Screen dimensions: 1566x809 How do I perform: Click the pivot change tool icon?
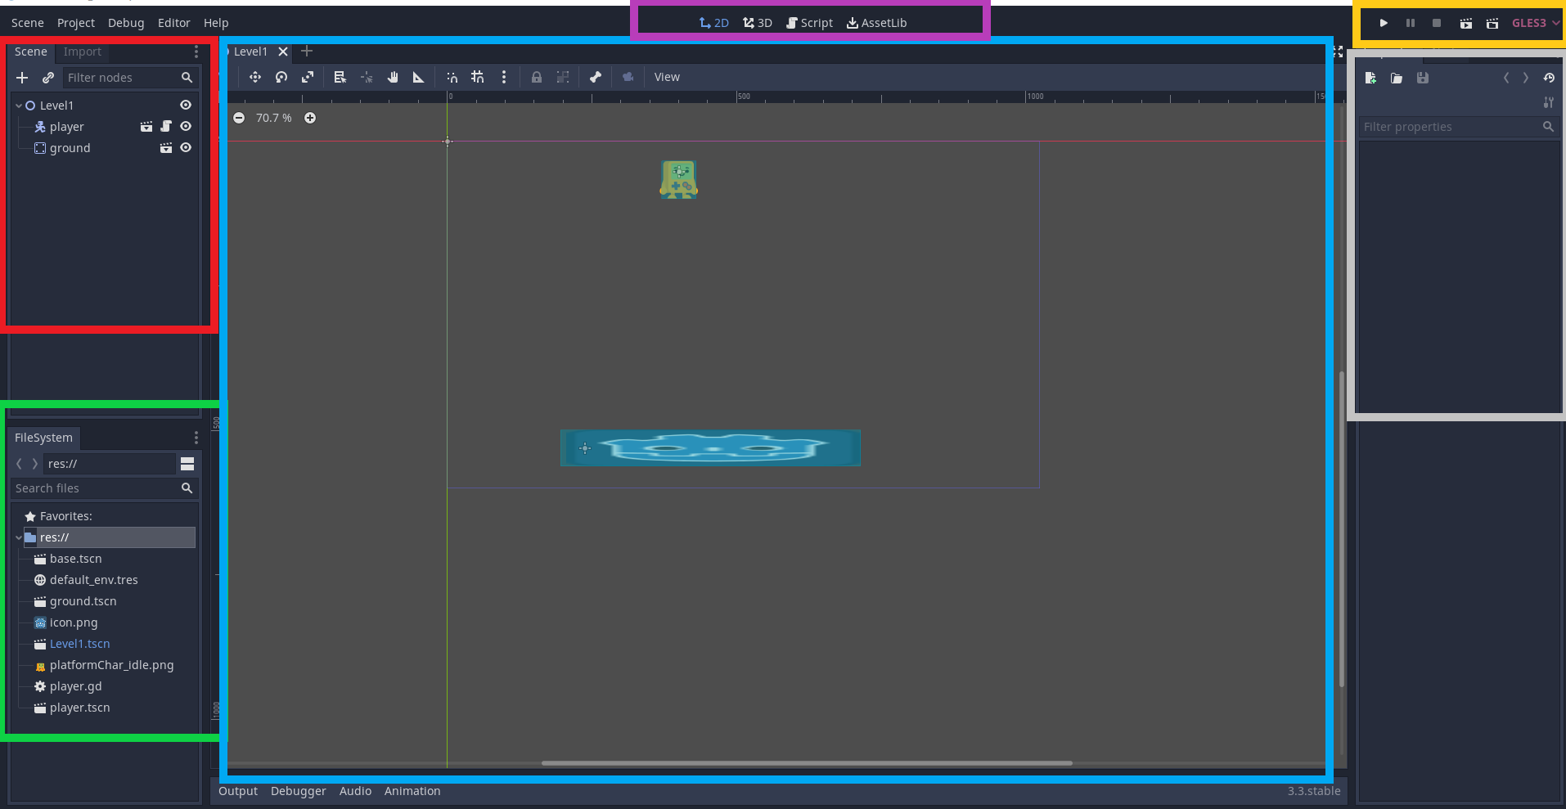[x=367, y=77]
